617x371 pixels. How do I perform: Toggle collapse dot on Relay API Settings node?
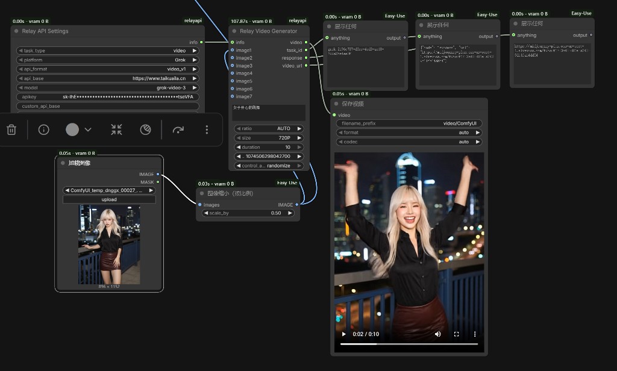(x=16, y=31)
